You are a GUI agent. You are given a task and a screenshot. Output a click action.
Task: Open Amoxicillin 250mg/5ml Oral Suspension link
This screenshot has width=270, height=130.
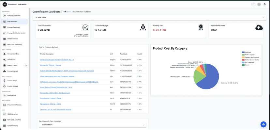click(55, 93)
